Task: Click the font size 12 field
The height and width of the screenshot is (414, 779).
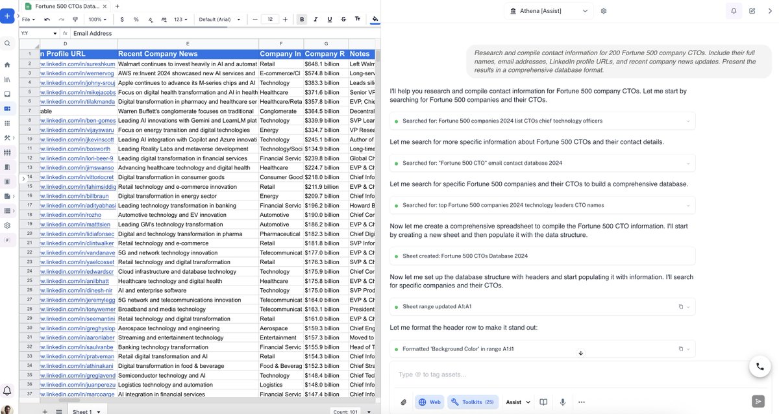Action: click(270, 19)
